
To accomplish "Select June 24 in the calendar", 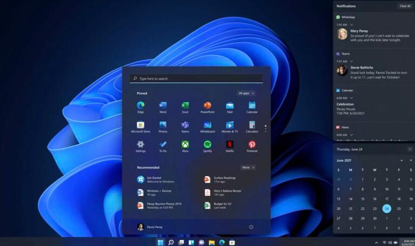I will pyautogui.click(x=386, y=209).
